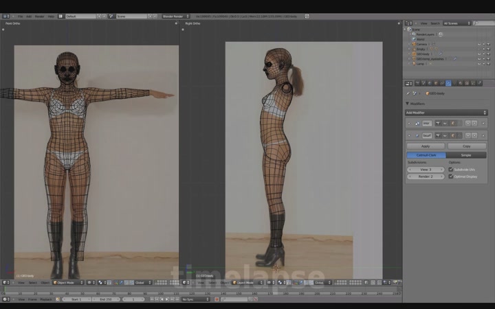Click the Apply modifier button
This screenshot has width=495, height=309.
(x=426, y=146)
